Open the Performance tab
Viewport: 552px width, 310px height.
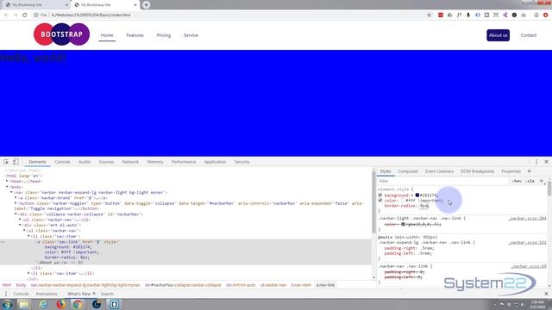click(184, 162)
